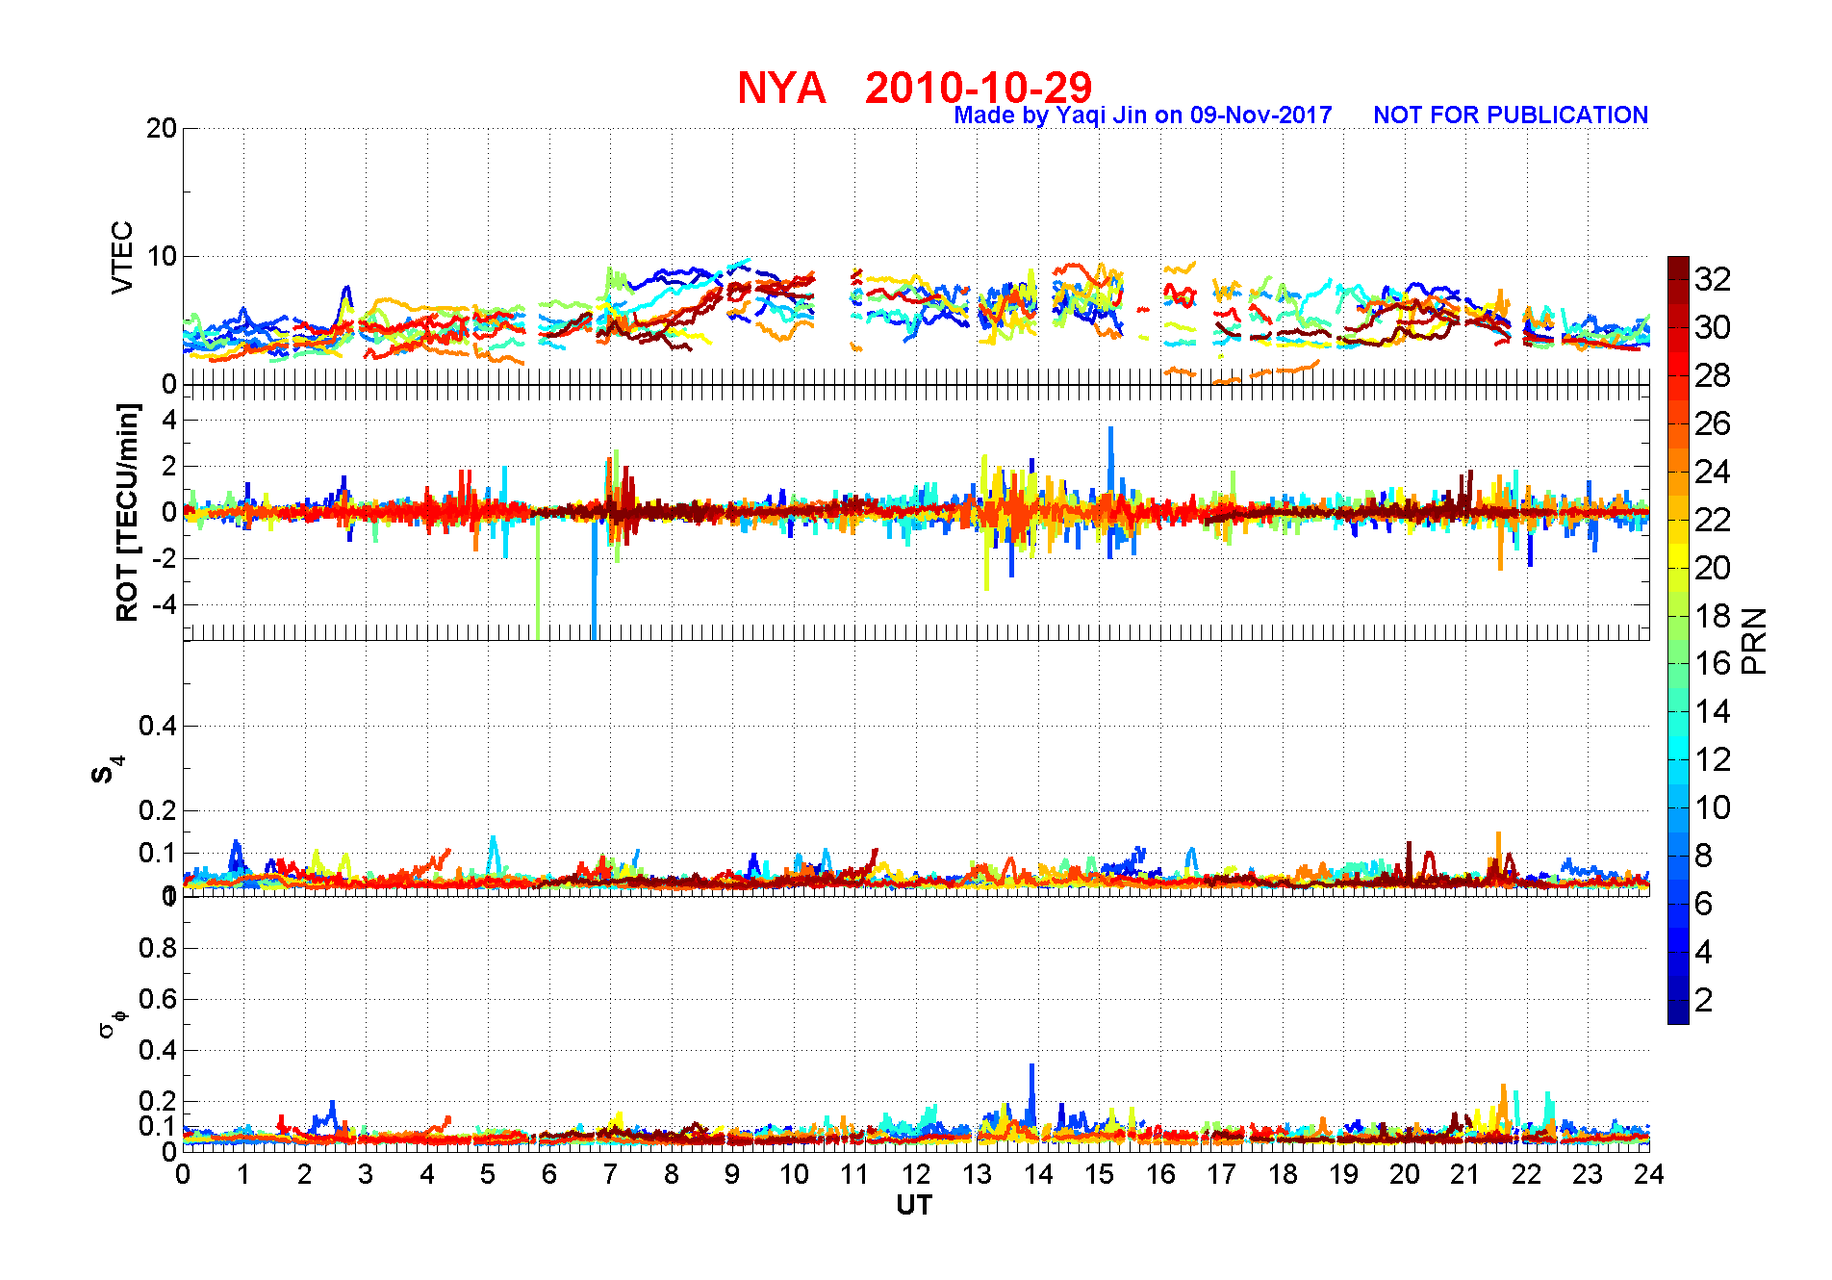Click the x-axis tick label "12"
This screenshot has width=1832, height=1280.
tap(916, 1174)
